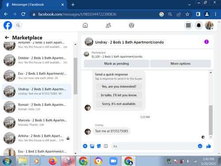Click the chat header title Undray 2 Beds

point(129,42)
